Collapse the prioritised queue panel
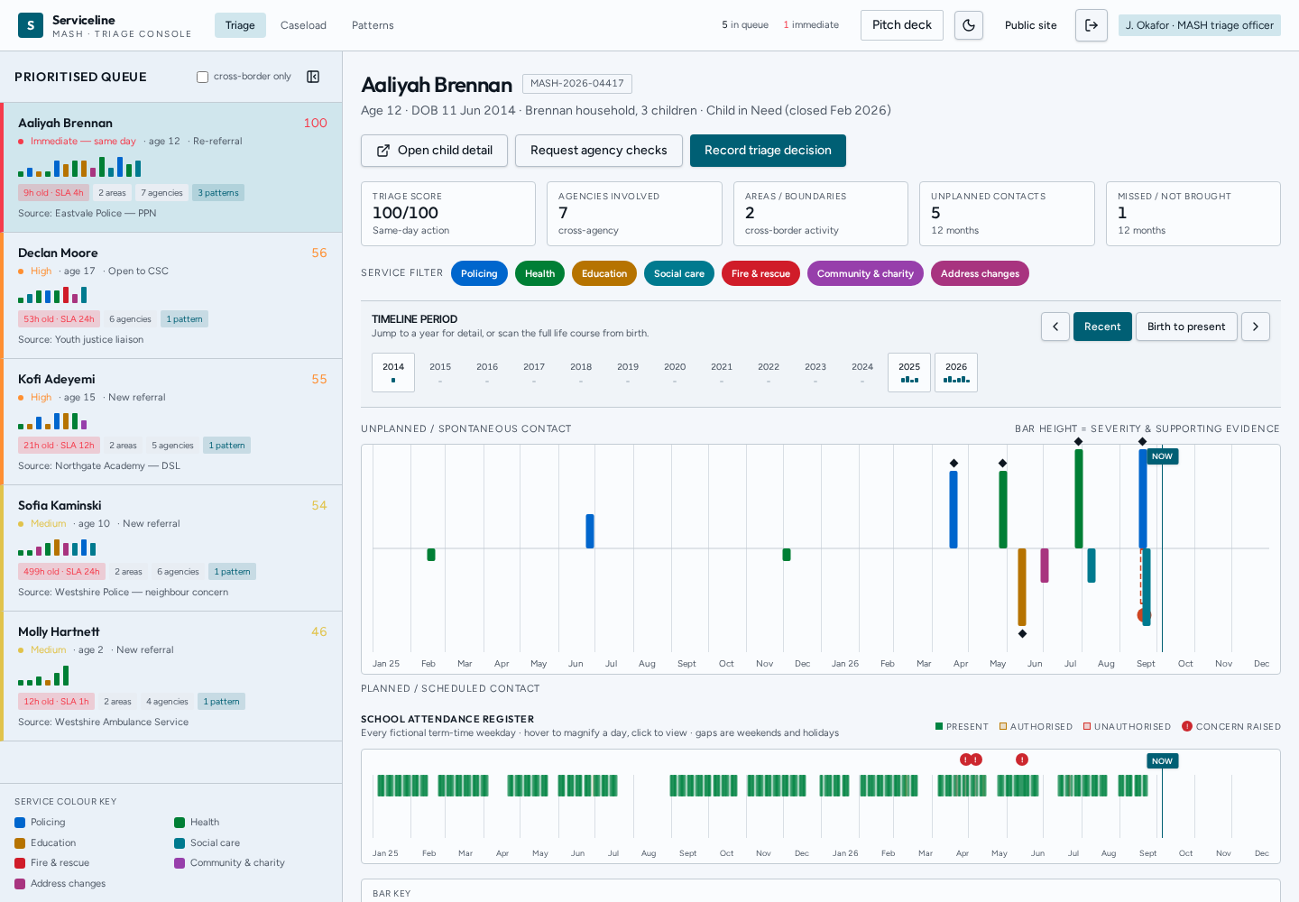Screen dimensions: 1299x902 pos(313,77)
